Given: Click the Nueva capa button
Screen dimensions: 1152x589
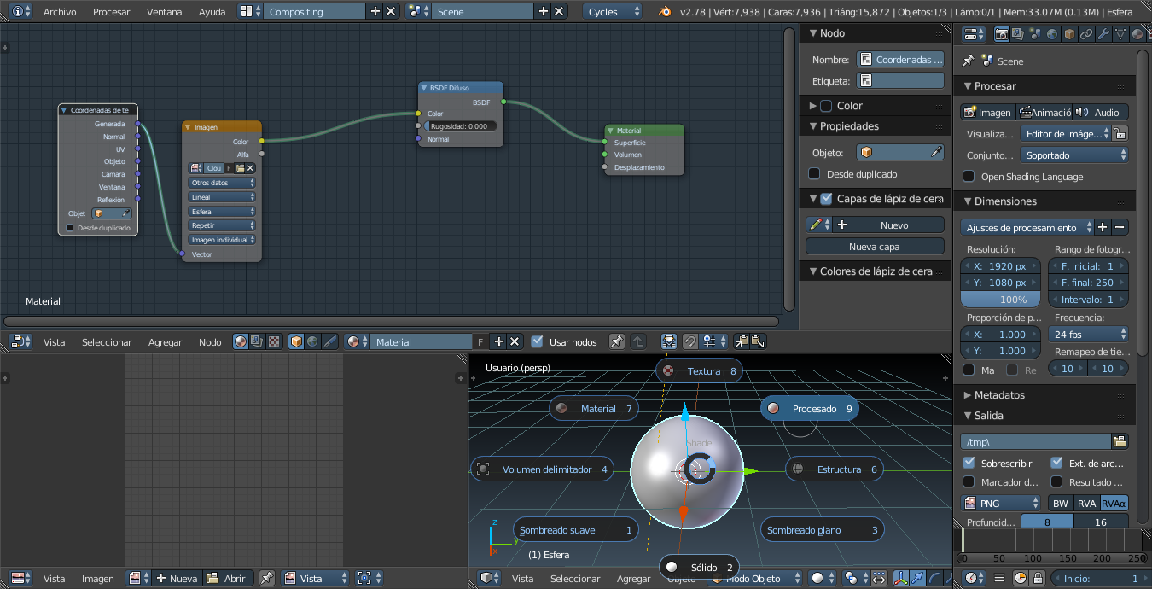Looking at the screenshot, I should point(875,247).
